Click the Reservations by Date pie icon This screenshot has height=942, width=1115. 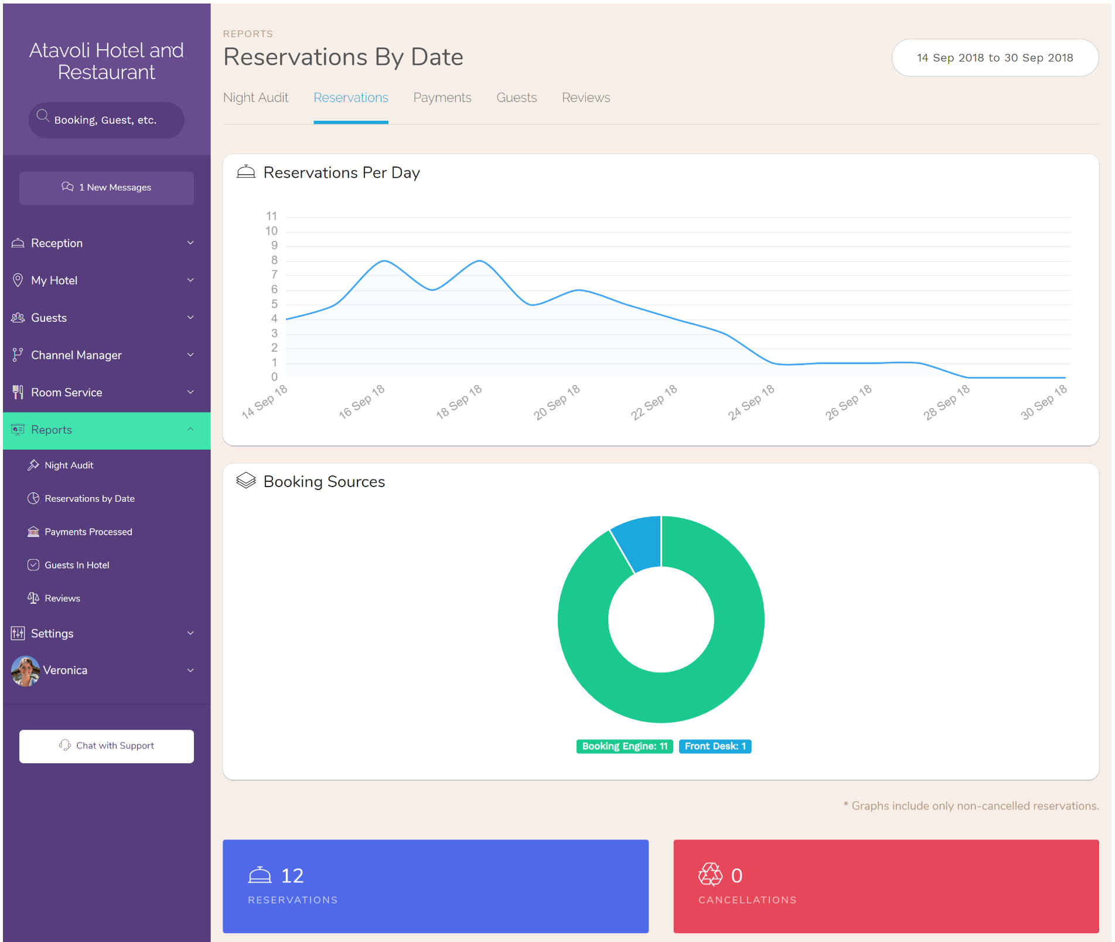33,498
